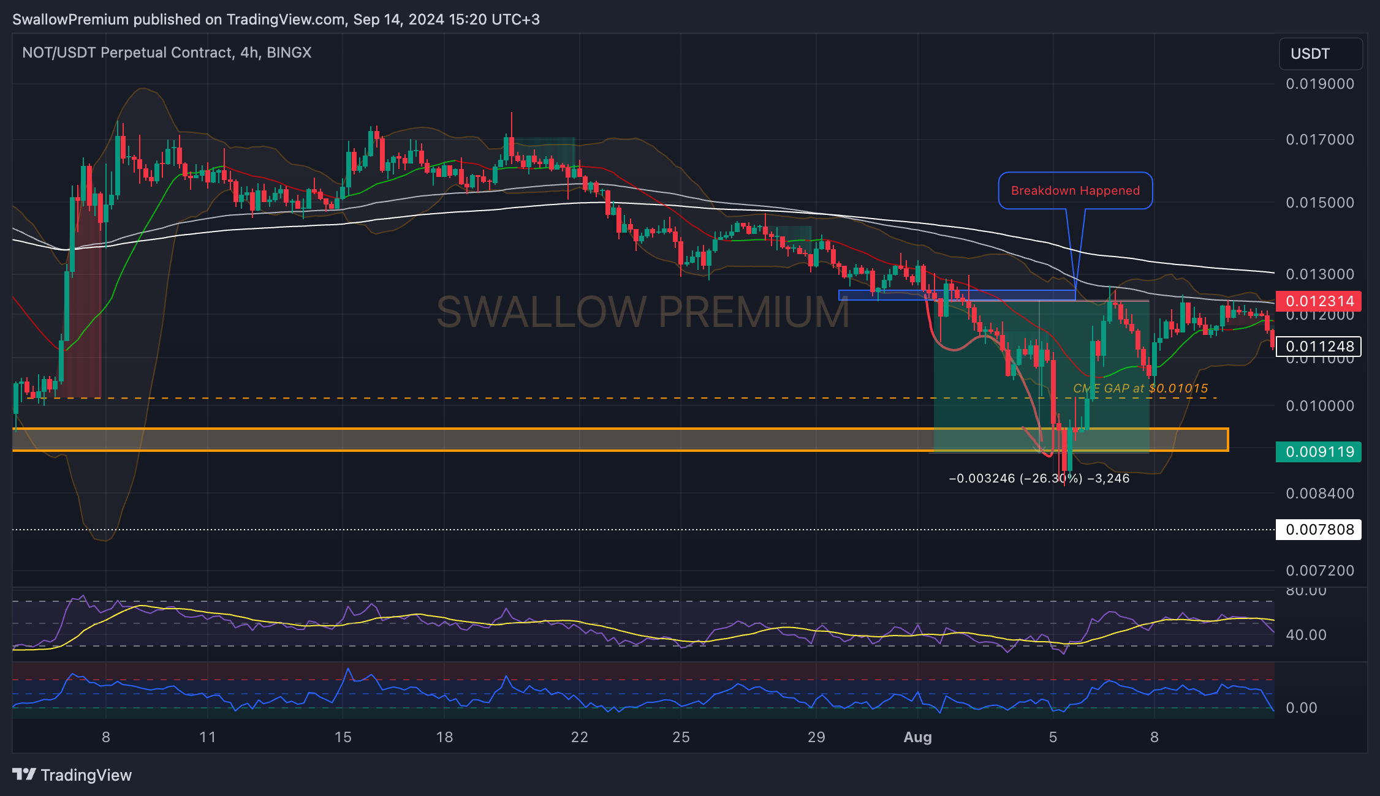Viewport: 1380px width, 796px height.
Task: Click the 0.011248 current price label
Action: pyautogui.click(x=1319, y=347)
